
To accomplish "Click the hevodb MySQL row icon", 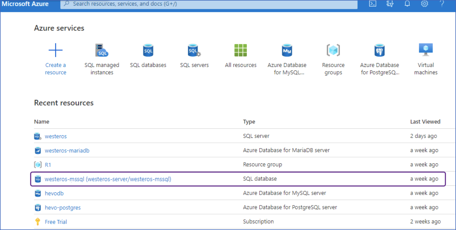I will 38,193.
